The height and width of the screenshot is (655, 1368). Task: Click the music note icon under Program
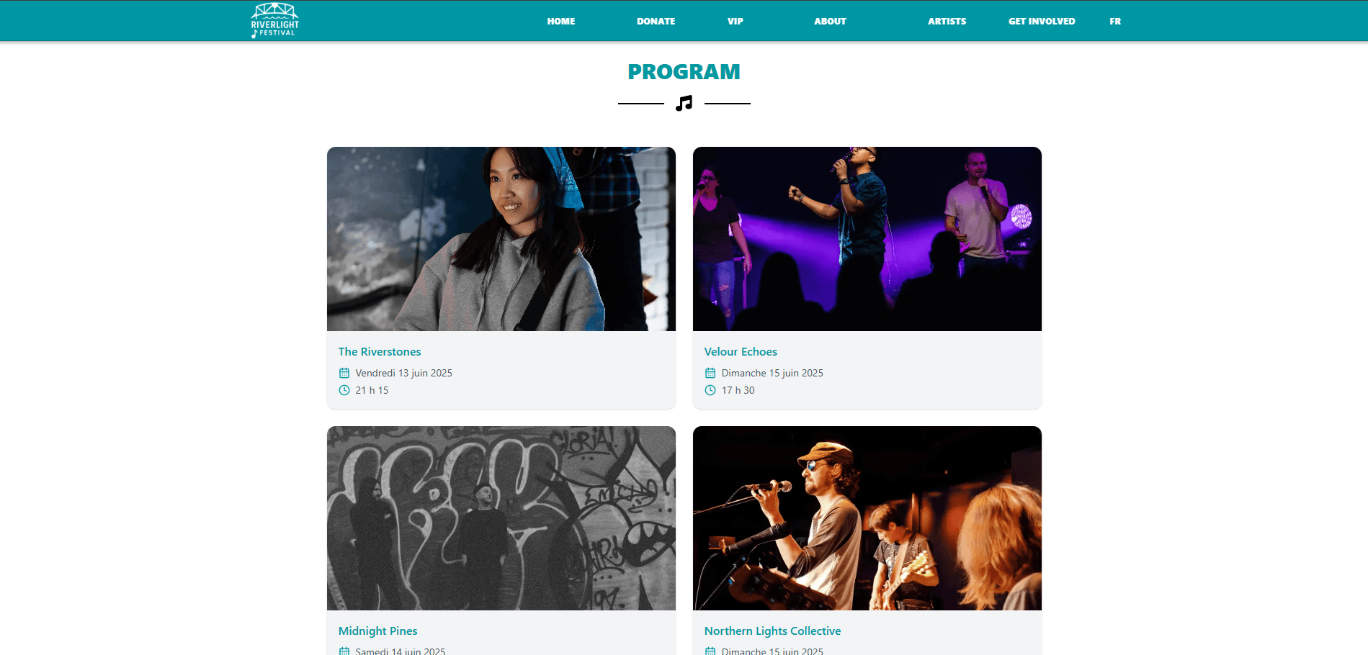tap(684, 103)
